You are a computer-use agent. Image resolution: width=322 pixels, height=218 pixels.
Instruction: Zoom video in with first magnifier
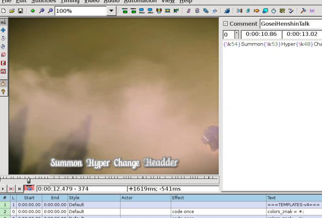[41, 11]
